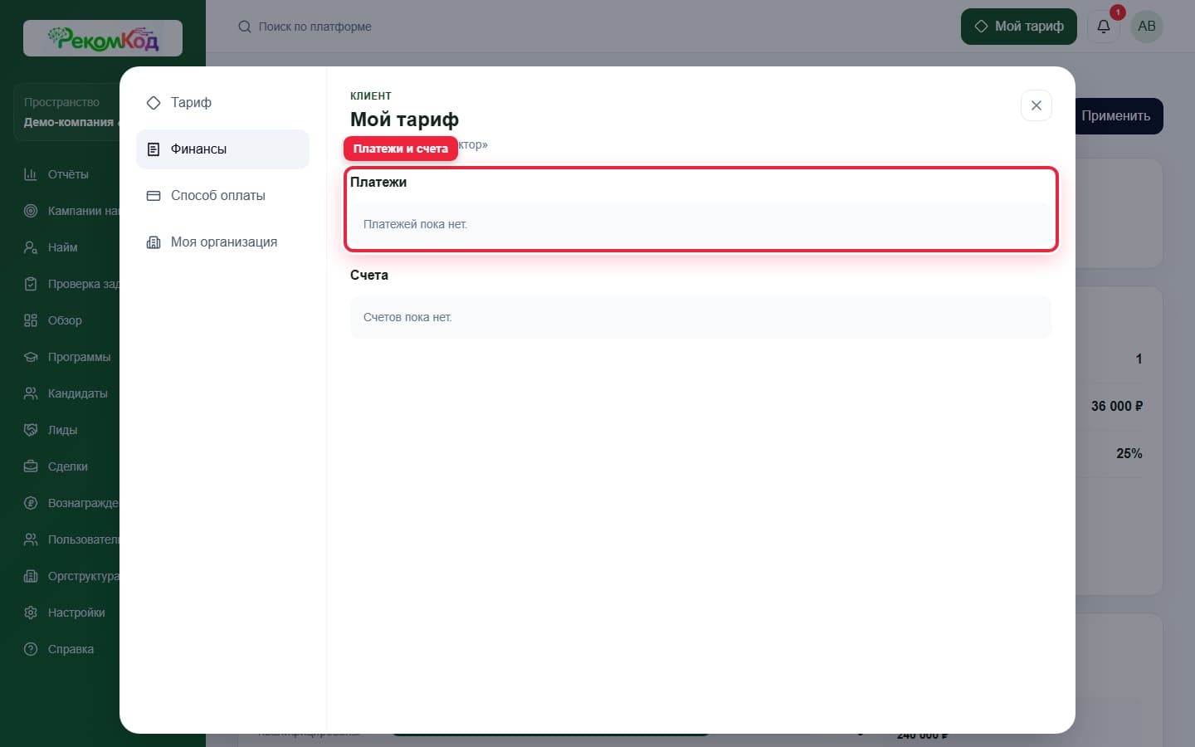Click the Отчёты chart icon
This screenshot has height=747, width=1195.
tap(31, 174)
